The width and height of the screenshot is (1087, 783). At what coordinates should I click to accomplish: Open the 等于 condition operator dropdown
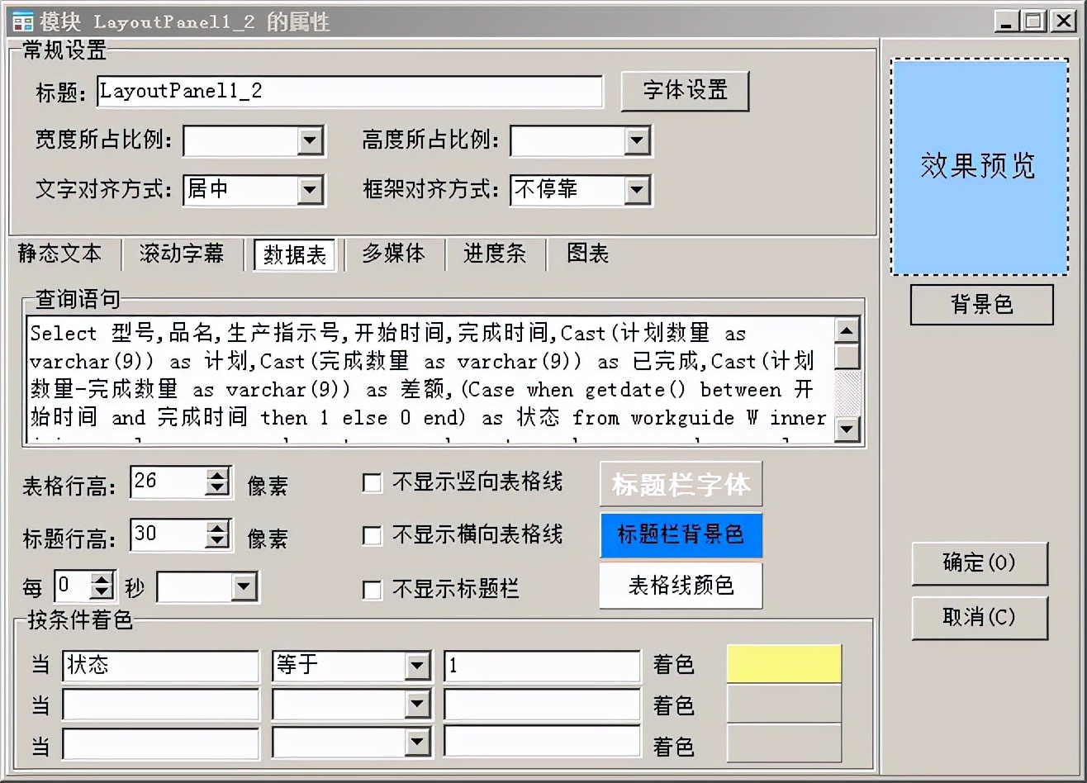pos(417,666)
